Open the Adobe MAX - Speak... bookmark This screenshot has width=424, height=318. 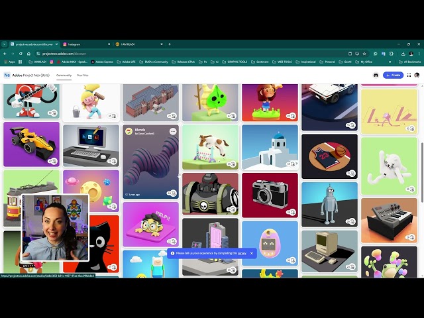tap(72, 62)
